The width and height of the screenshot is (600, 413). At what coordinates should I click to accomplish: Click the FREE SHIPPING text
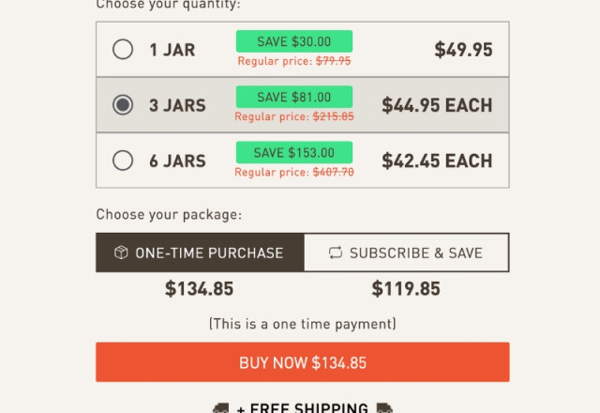(302, 408)
